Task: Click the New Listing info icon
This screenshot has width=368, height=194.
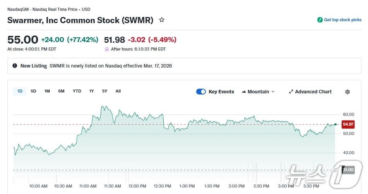Action: coord(15,66)
